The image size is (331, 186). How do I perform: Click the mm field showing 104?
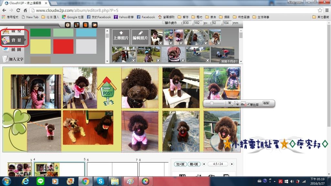click(x=227, y=23)
